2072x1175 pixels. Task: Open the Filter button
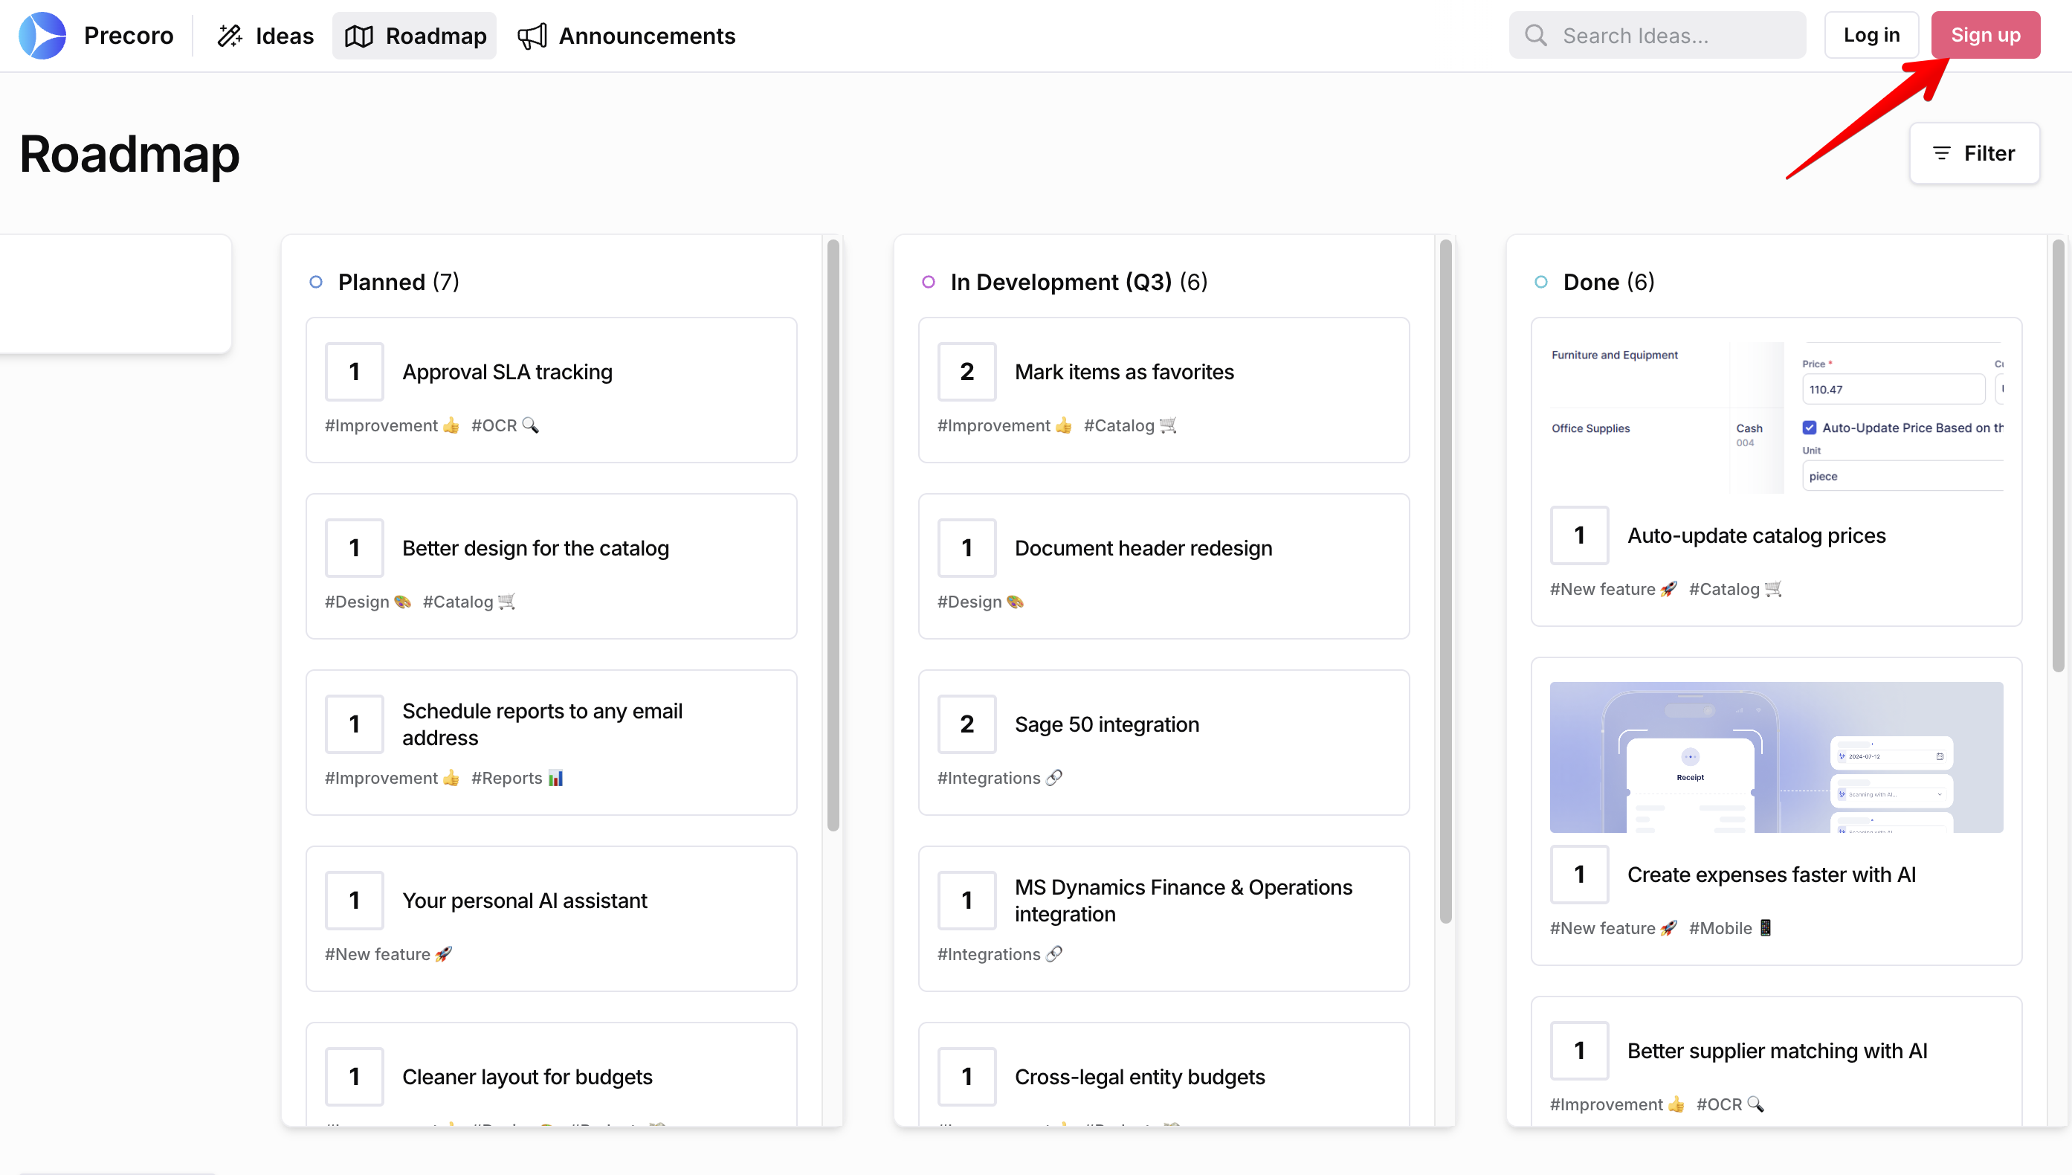1974,153
